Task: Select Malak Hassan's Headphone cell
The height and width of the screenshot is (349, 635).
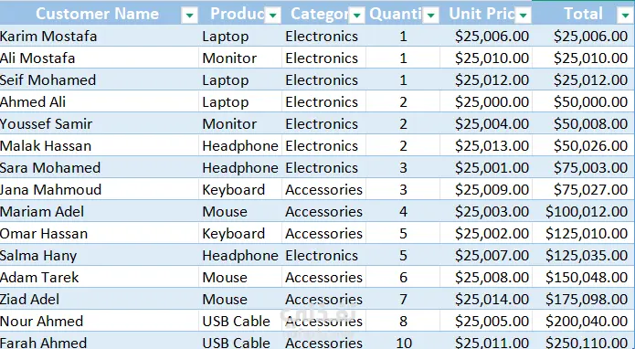Action: tap(240, 146)
